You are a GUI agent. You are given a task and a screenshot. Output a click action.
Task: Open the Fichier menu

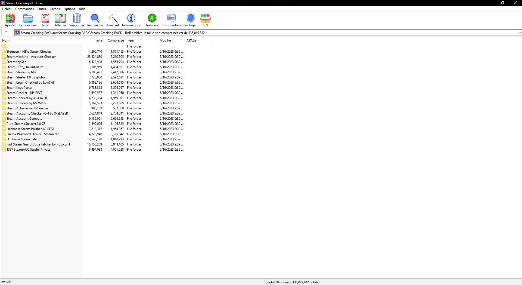tap(7, 9)
